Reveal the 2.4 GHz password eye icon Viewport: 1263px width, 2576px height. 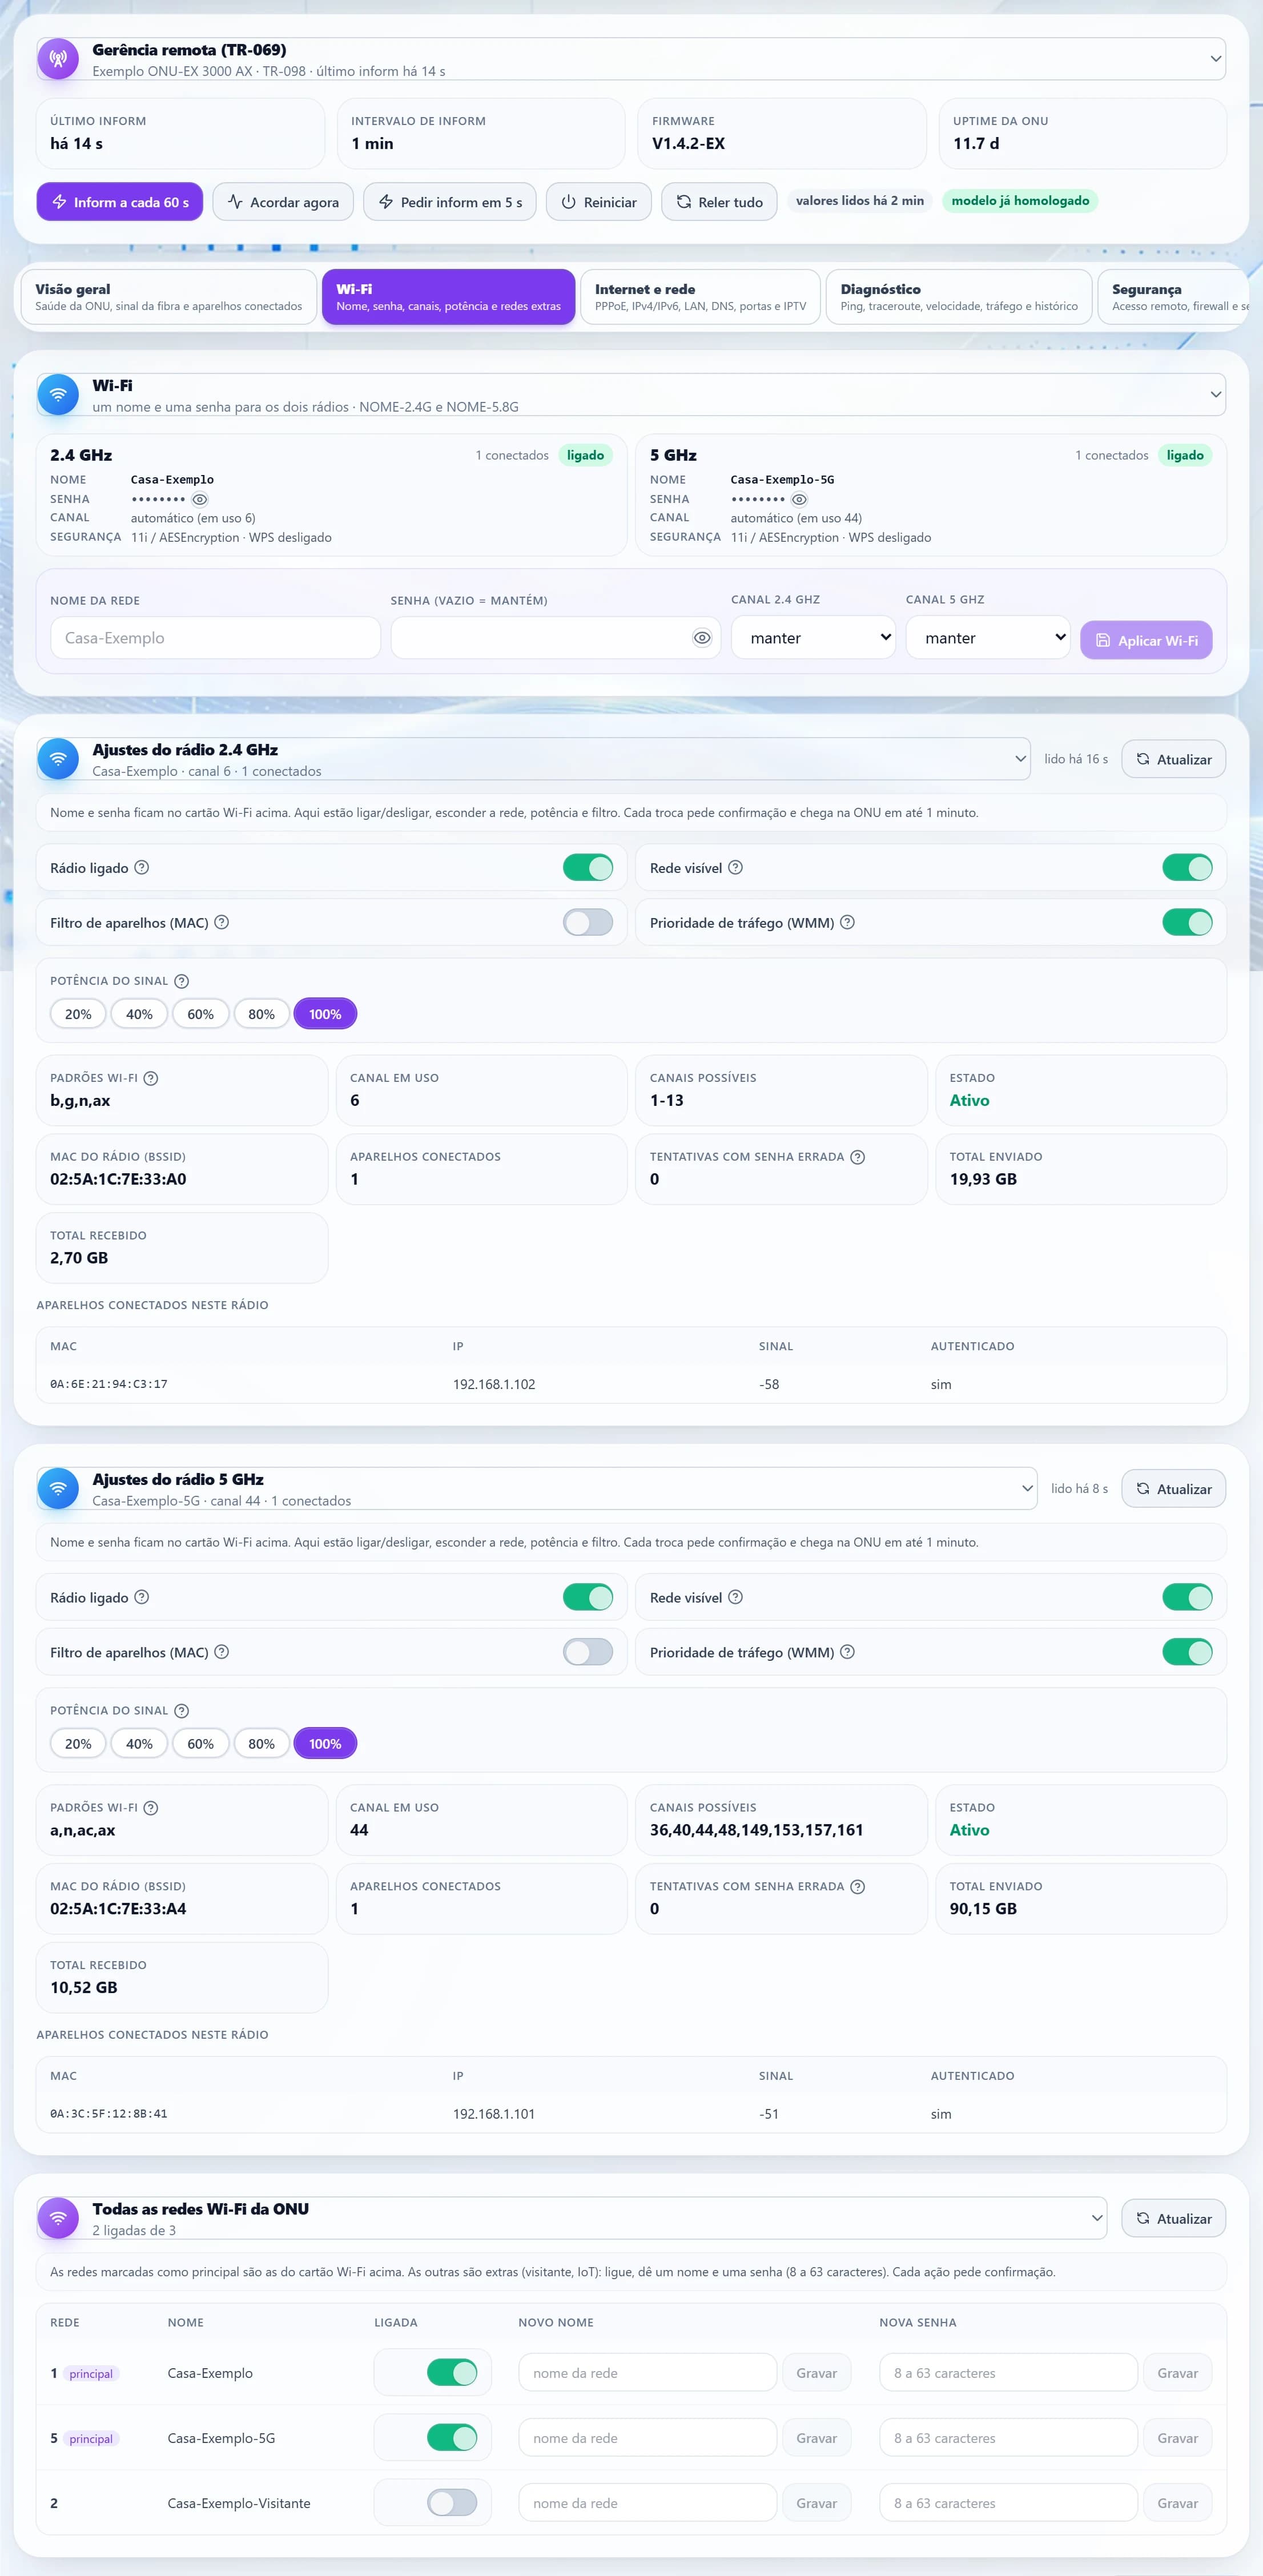(200, 499)
